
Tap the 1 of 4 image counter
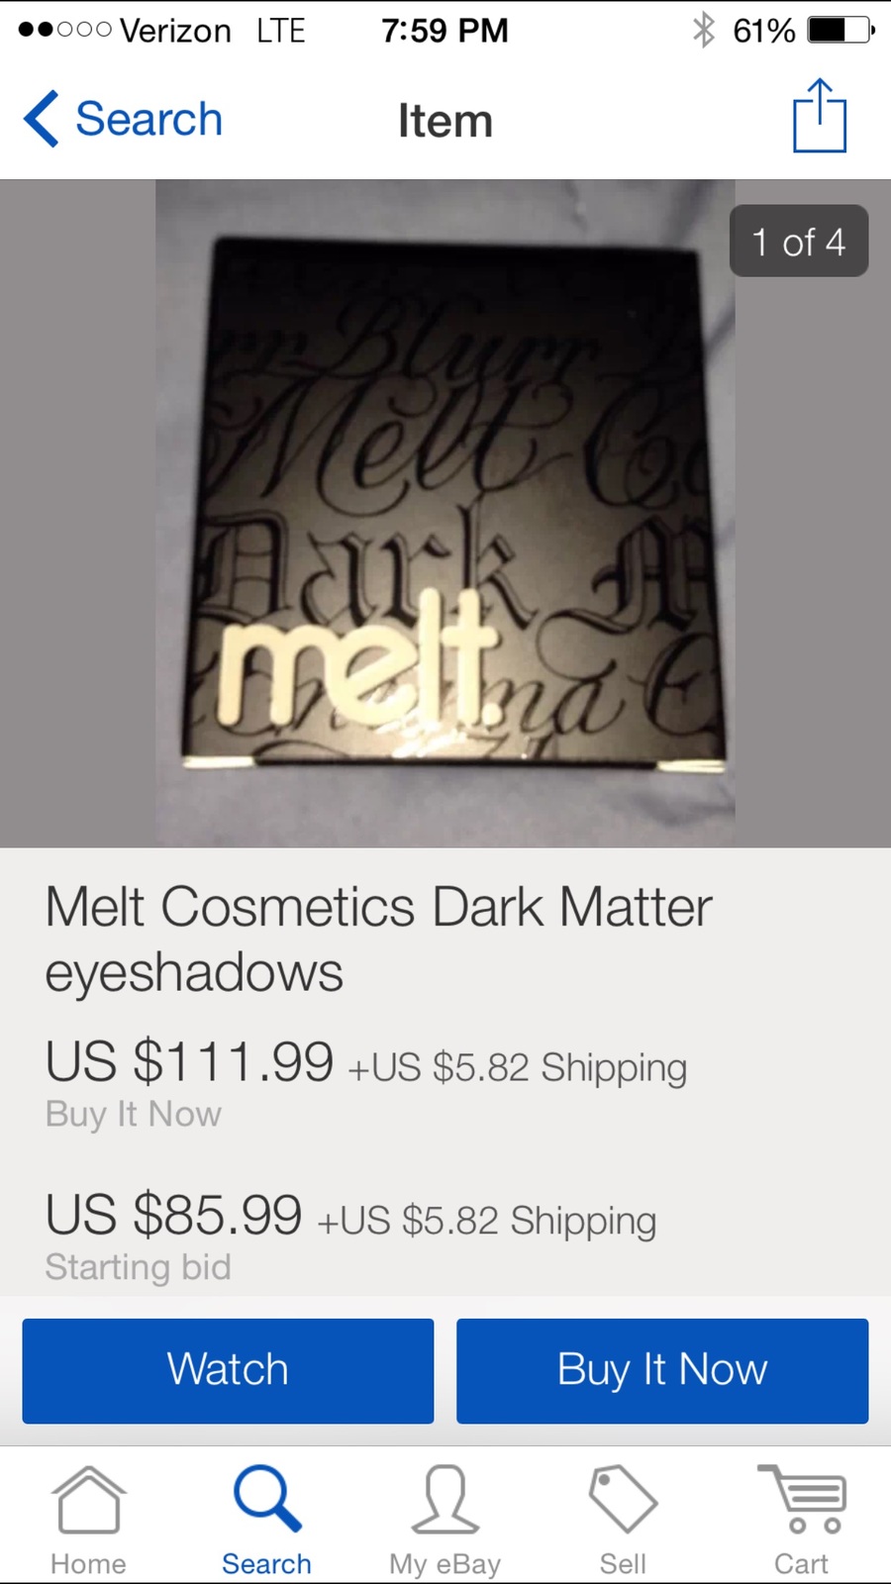(x=799, y=241)
